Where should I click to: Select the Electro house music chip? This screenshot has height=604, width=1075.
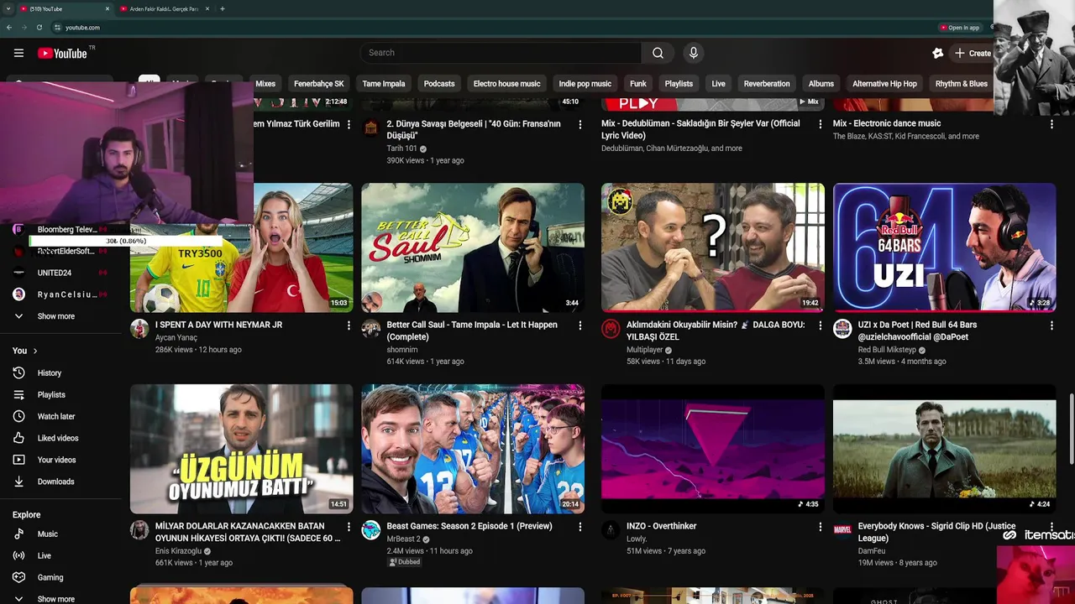click(506, 84)
